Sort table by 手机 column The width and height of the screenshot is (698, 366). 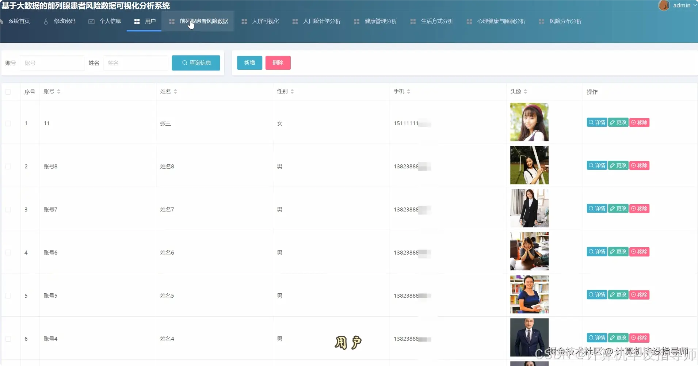coord(409,91)
